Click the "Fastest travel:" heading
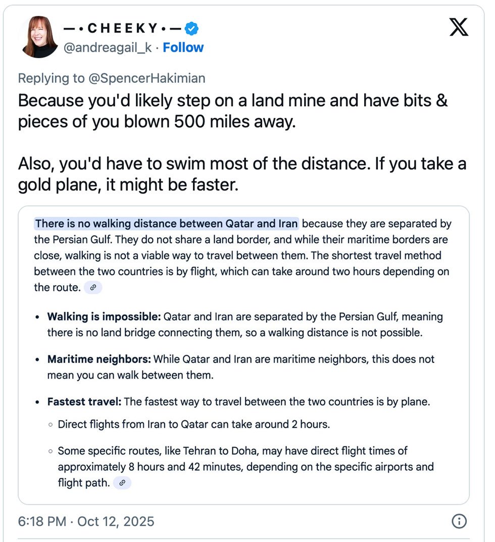Image resolution: width=495 pixels, height=542 pixels. (84, 402)
